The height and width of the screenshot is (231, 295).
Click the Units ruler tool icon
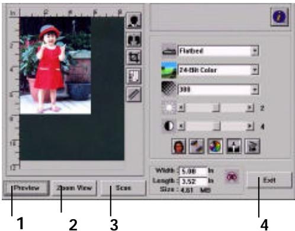(x=134, y=94)
